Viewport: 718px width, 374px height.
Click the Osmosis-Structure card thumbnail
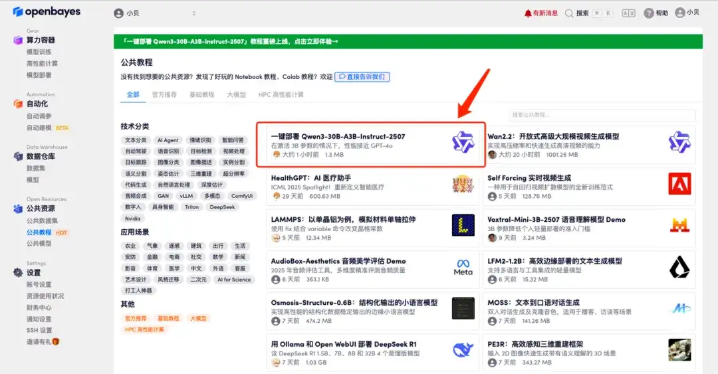coord(463,308)
